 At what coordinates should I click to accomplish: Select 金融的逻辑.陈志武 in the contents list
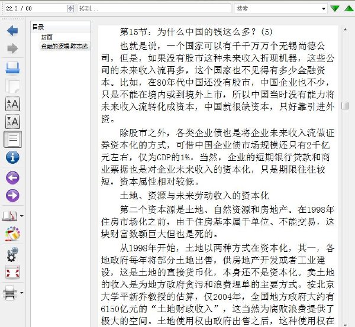pos(64,46)
